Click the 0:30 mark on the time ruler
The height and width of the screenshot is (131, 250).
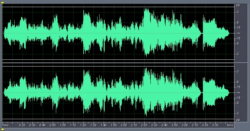pos(33,125)
